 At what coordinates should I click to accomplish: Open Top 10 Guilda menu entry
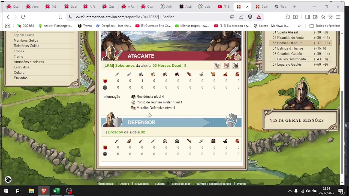point(24,35)
